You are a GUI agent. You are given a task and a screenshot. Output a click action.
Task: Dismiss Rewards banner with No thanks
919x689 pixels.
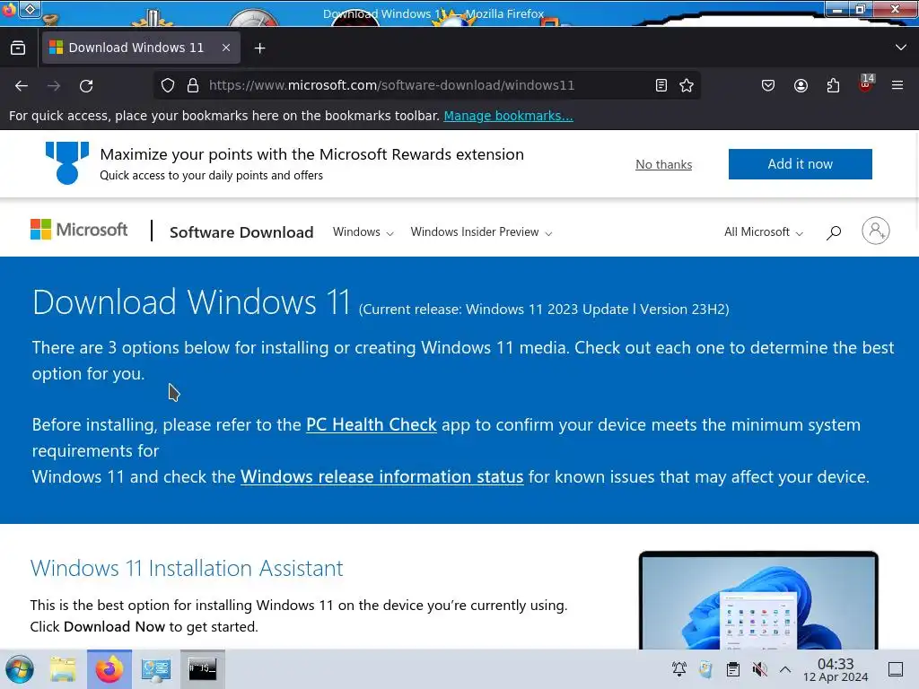pos(663,165)
